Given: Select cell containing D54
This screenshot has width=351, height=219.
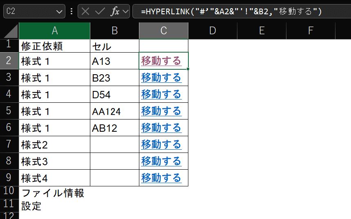Looking at the screenshot, I should (x=114, y=94).
